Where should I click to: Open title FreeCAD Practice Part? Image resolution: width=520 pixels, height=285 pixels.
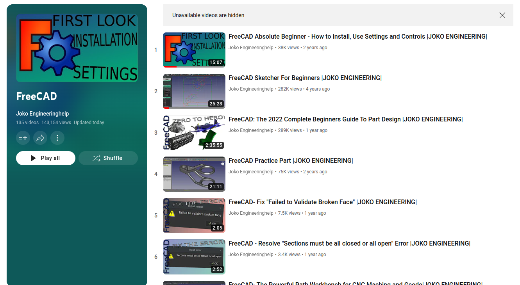tap(291, 160)
